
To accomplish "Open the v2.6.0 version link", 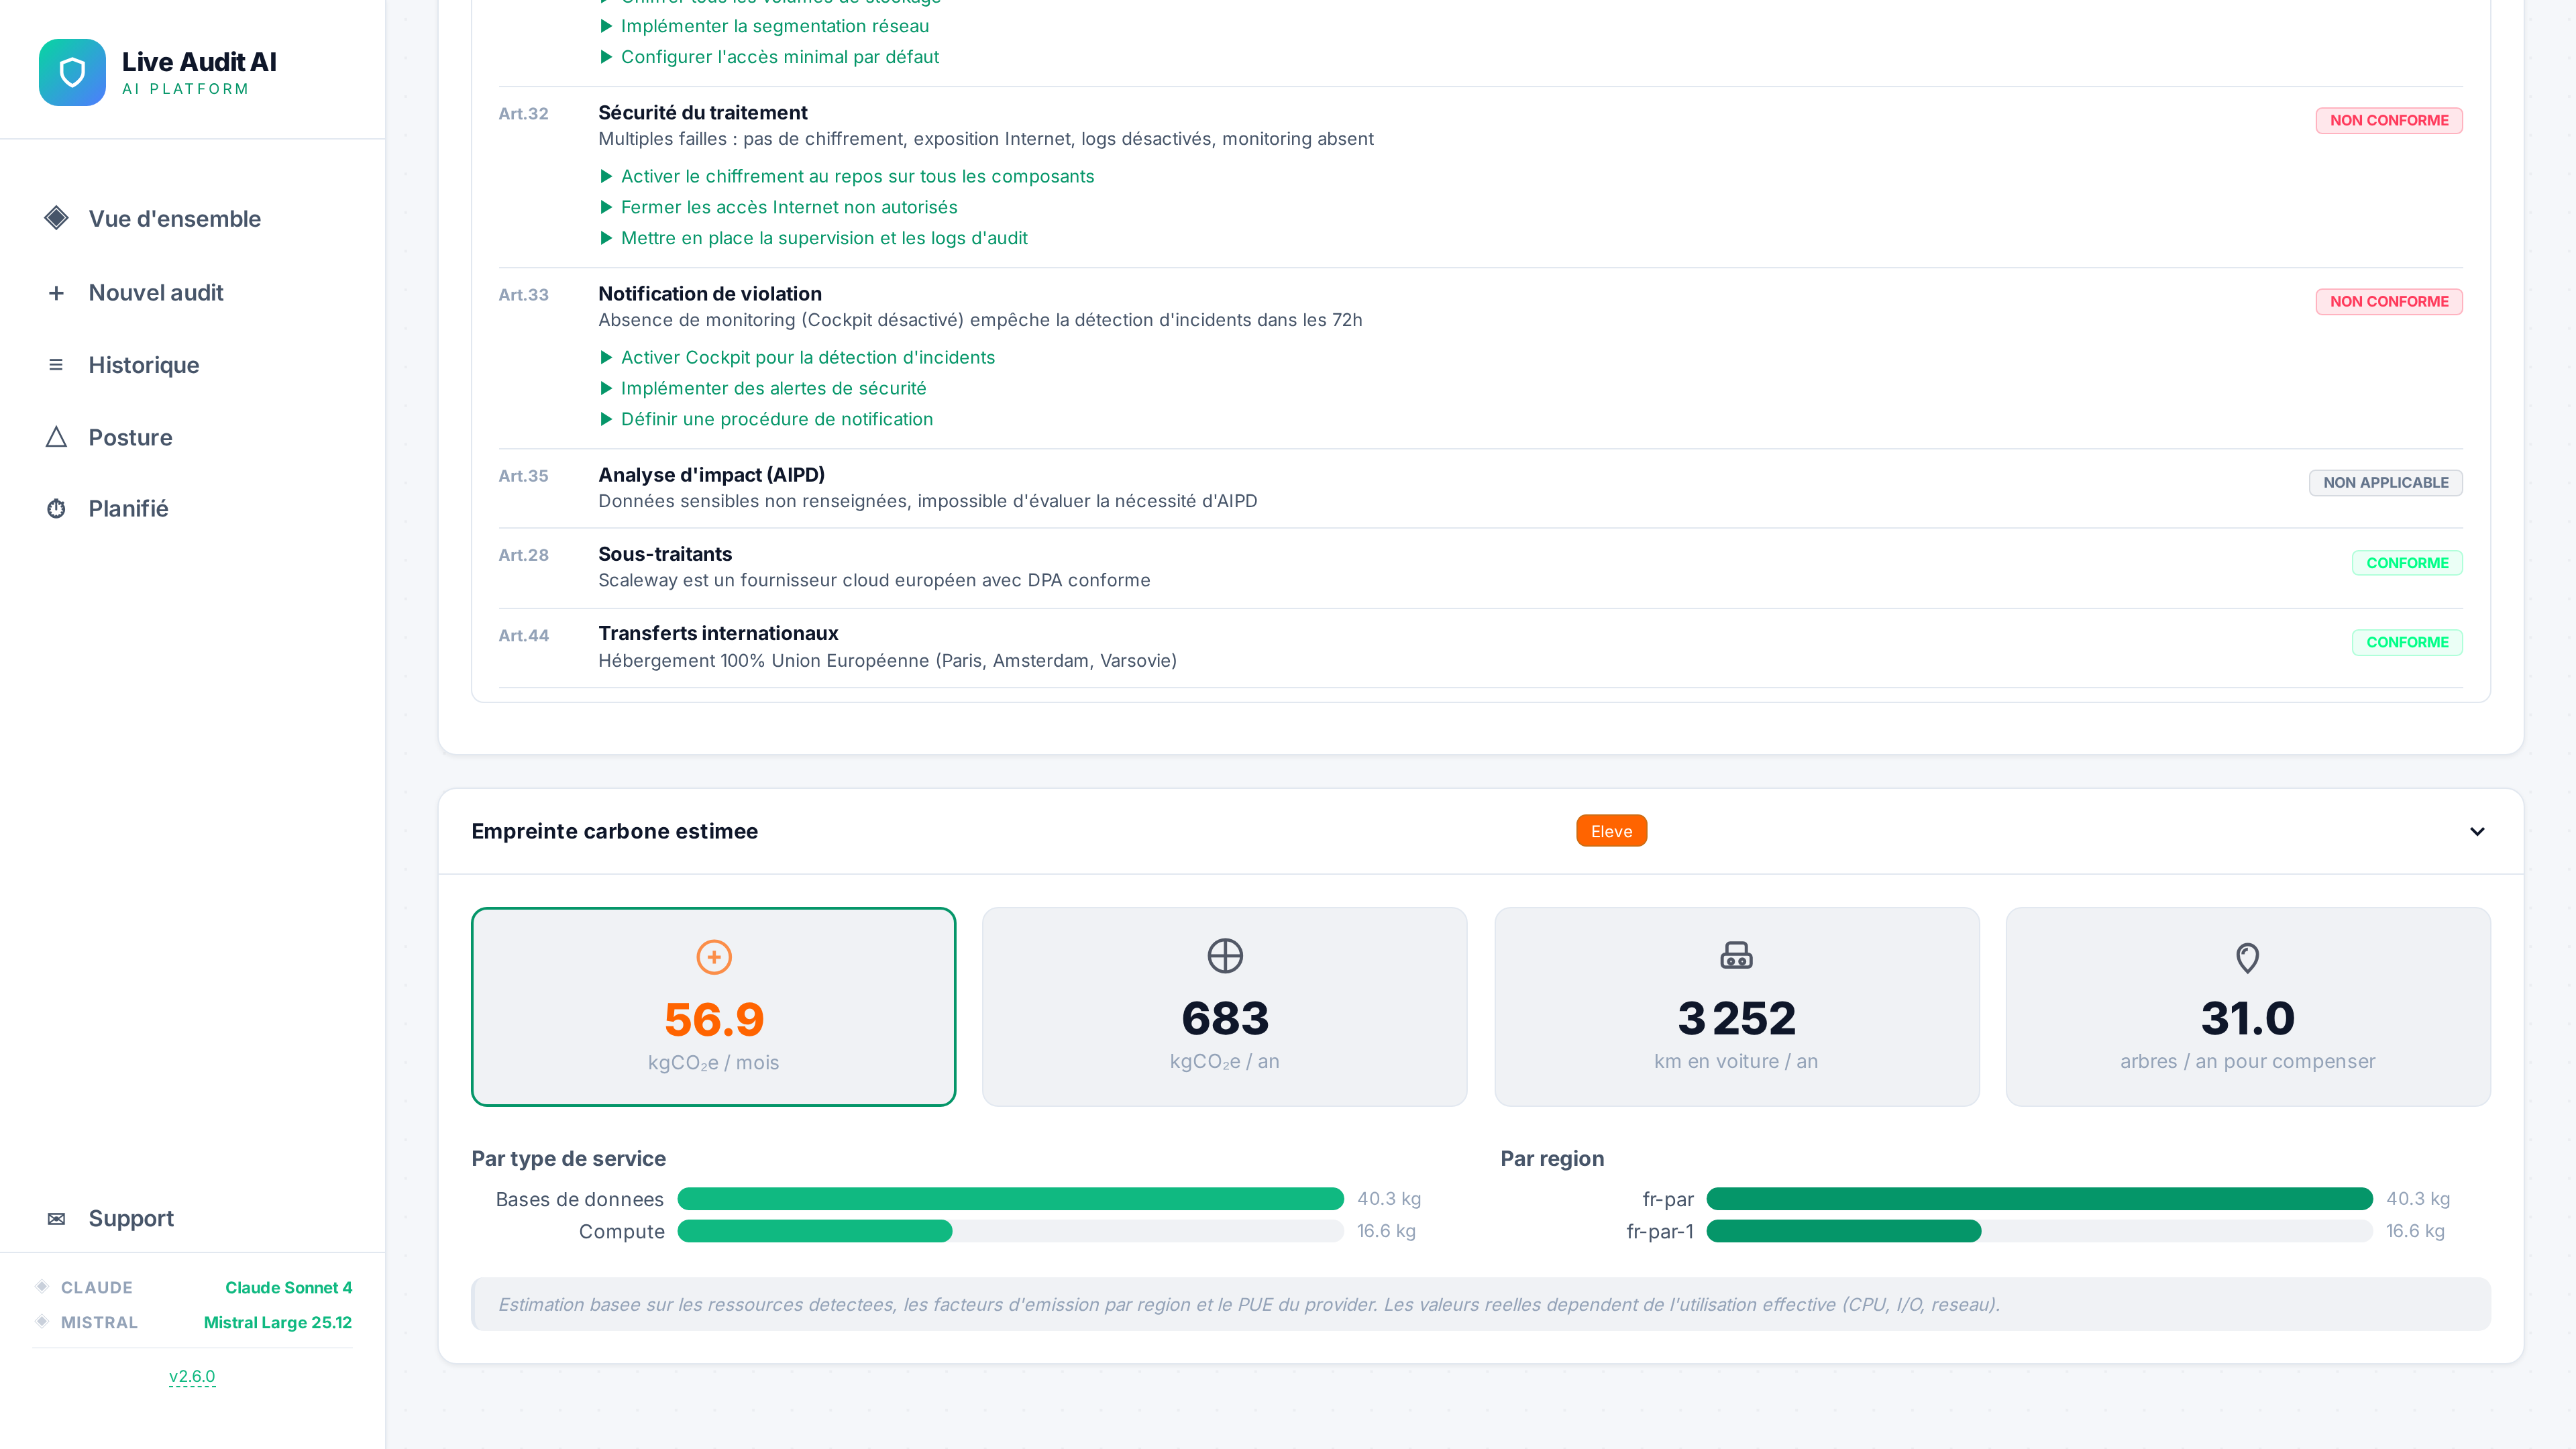I will tap(192, 1375).
